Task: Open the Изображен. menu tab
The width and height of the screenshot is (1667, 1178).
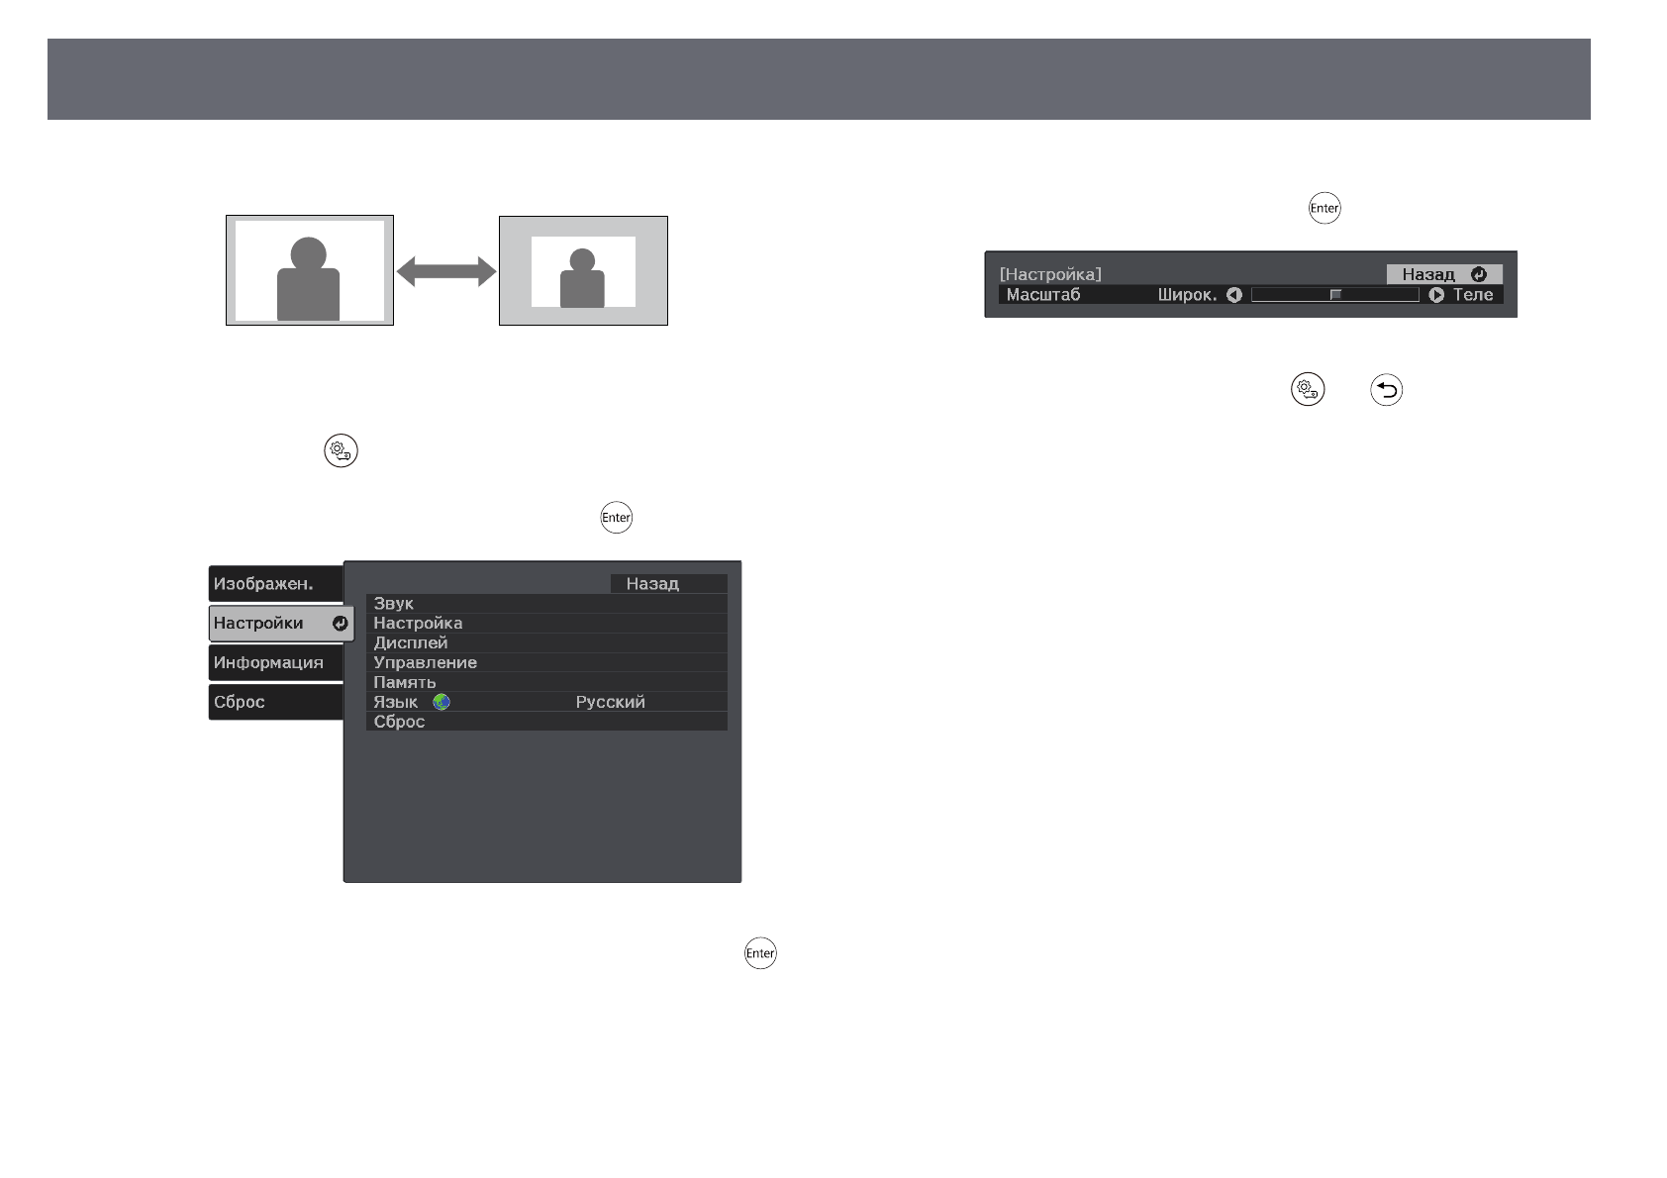Action: tap(275, 584)
